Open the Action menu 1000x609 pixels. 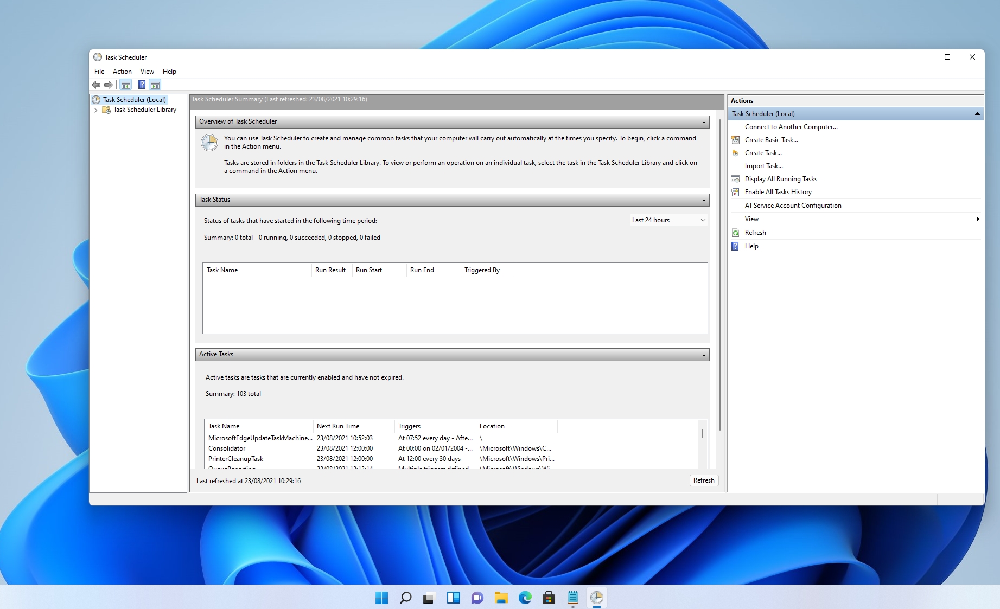(x=122, y=72)
